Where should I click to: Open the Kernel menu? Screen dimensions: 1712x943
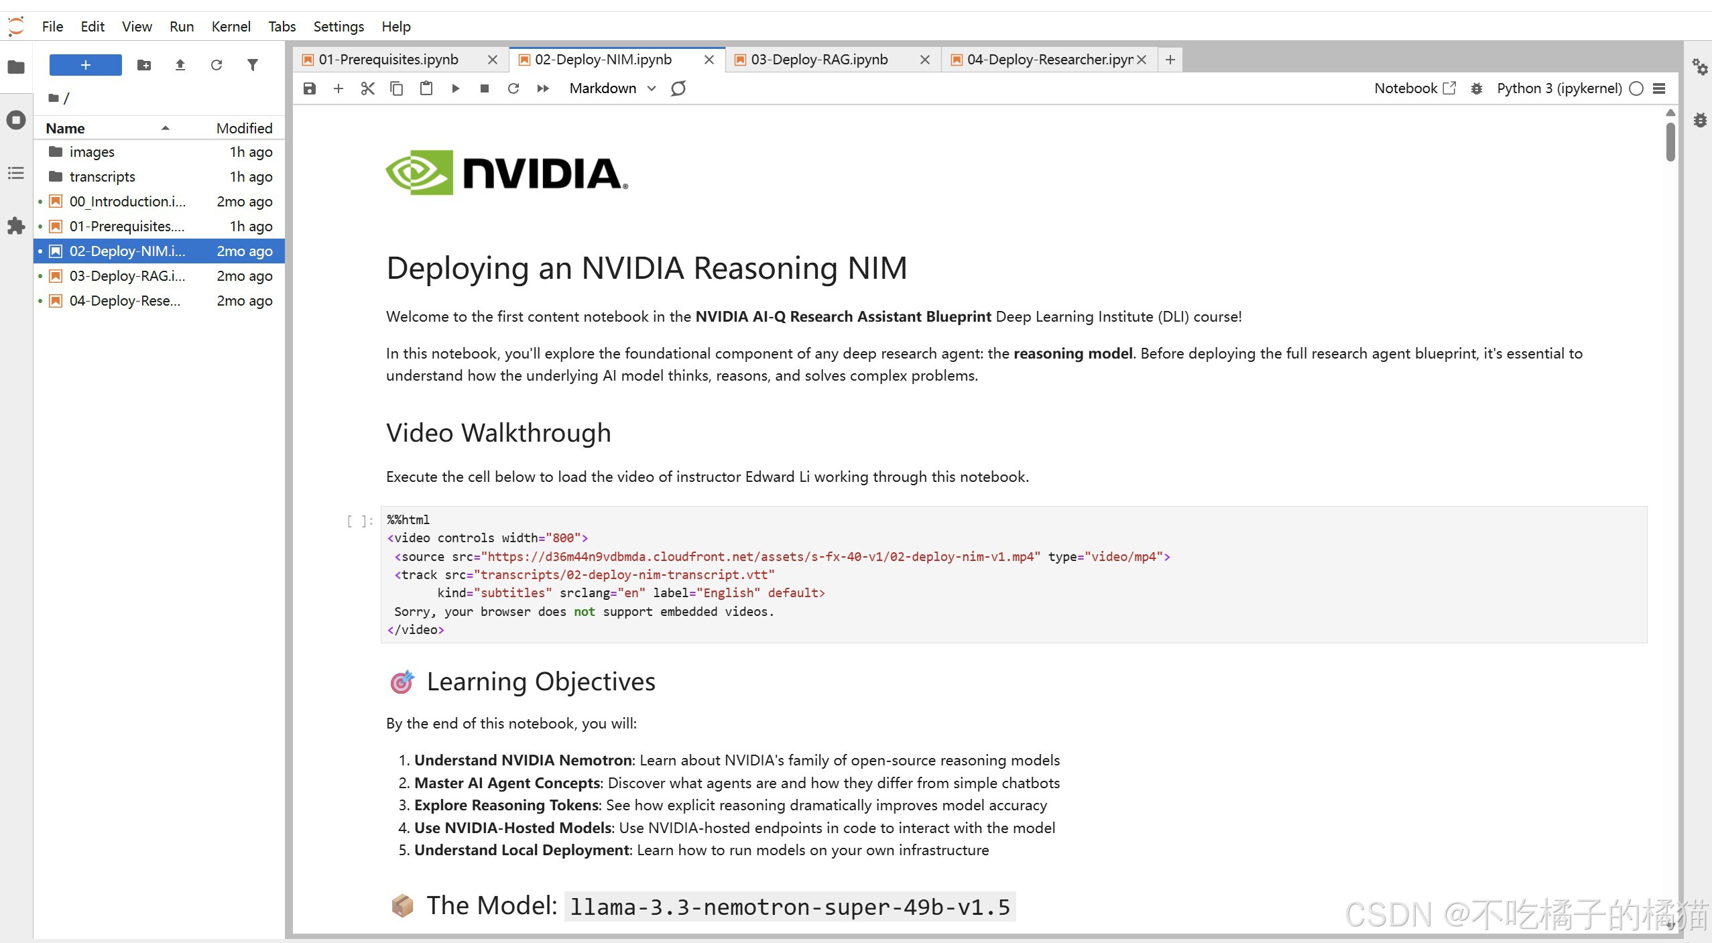tap(231, 27)
